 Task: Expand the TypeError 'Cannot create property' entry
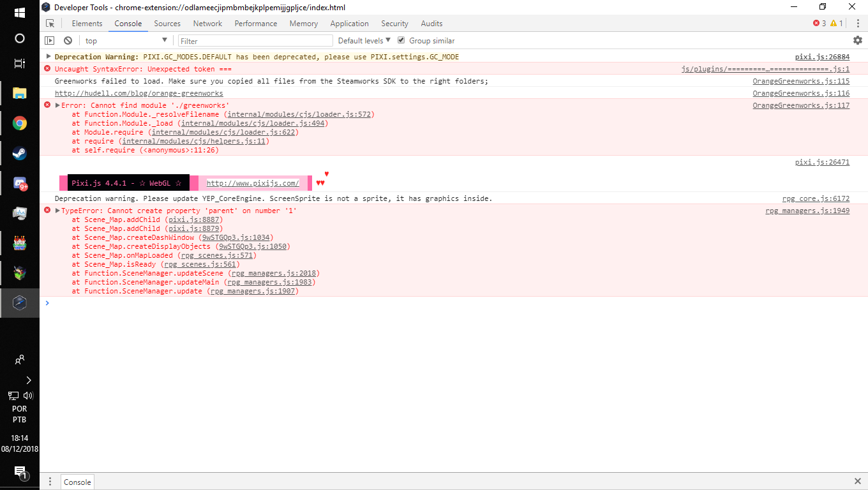(x=58, y=211)
